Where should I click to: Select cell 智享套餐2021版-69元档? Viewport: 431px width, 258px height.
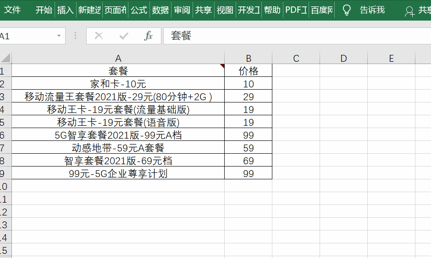[x=118, y=161]
